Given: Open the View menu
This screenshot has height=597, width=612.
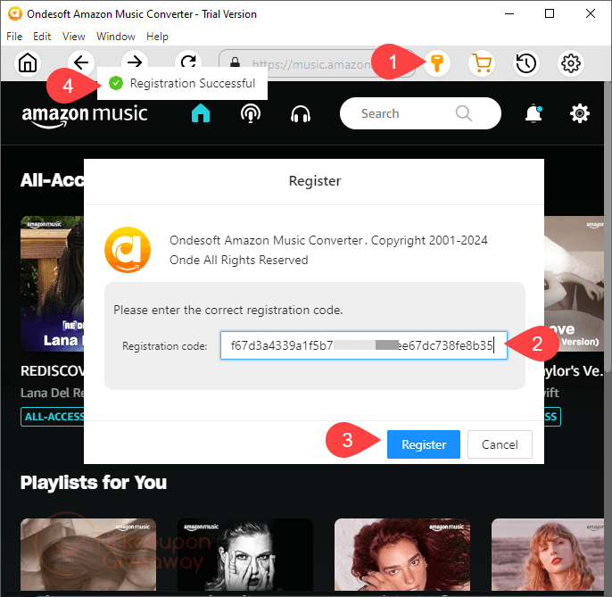Looking at the screenshot, I should [74, 37].
